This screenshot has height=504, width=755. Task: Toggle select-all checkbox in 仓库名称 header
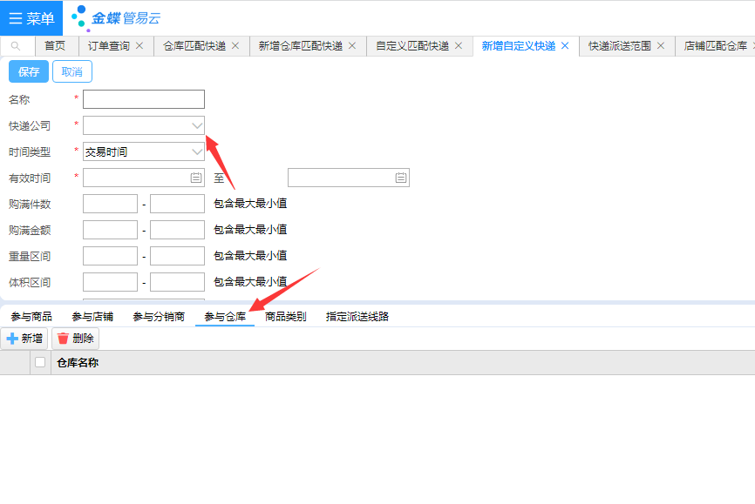tap(40, 363)
